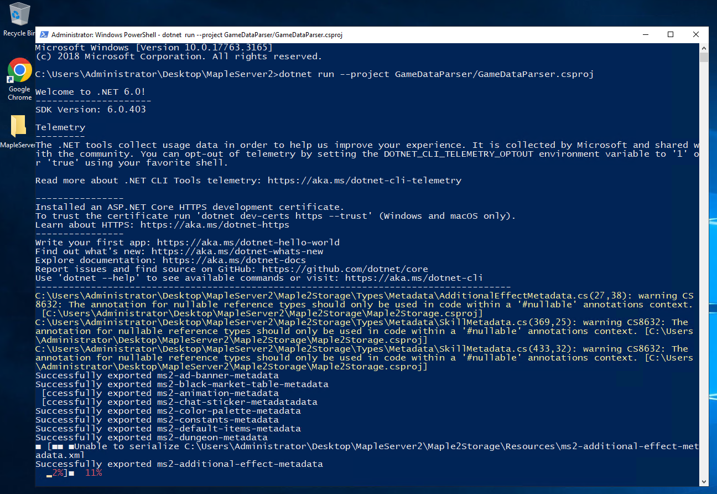Click 'Microsoft Windows [Version 10.0.17763.3165]' line
The image size is (717, 494).
[x=154, y=48]
